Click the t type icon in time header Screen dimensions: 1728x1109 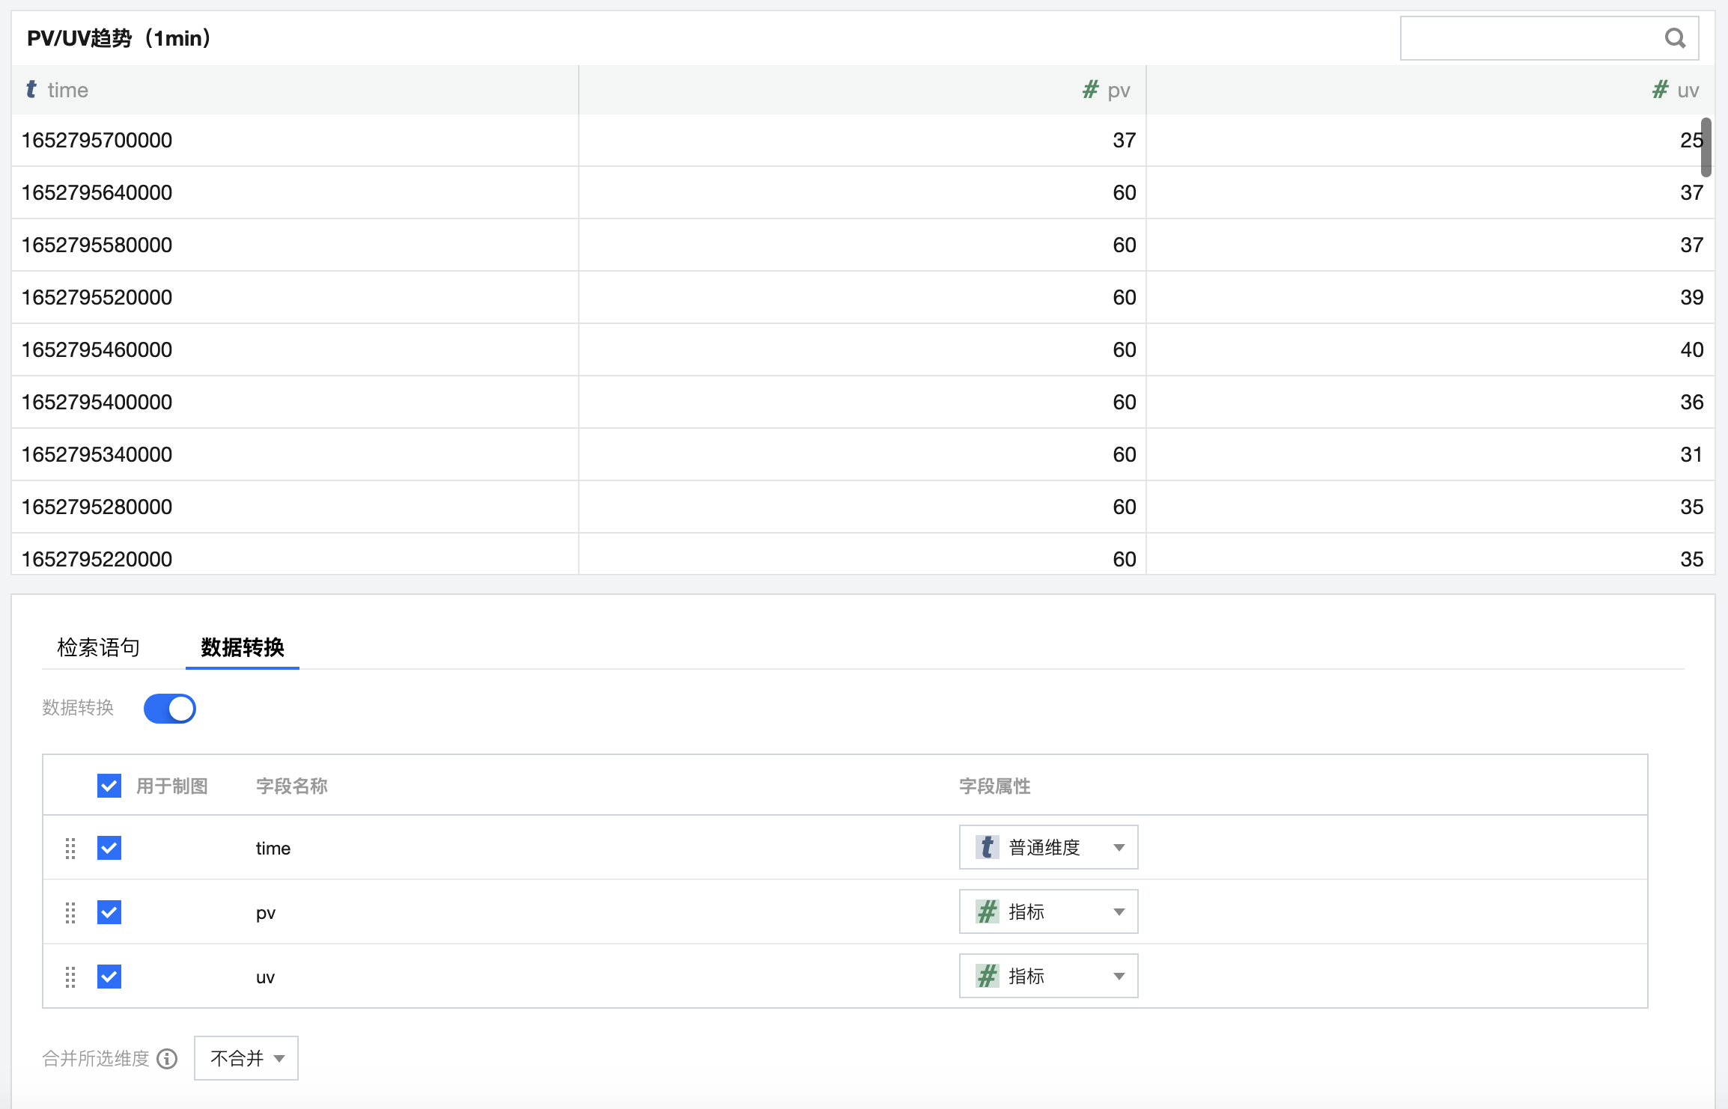[x=31, y=90]
